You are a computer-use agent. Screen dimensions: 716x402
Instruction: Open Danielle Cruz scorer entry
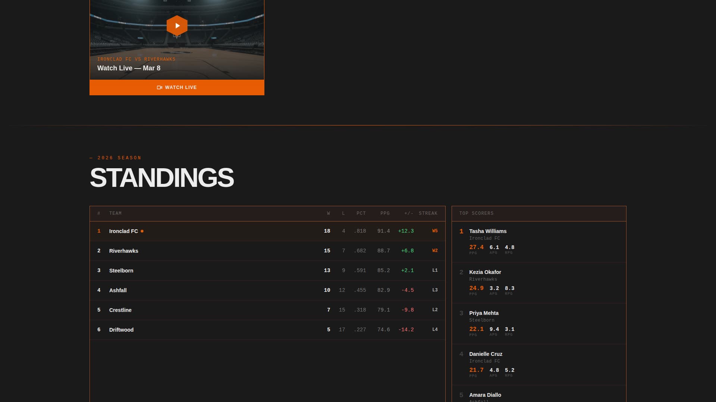coord(539,365)
